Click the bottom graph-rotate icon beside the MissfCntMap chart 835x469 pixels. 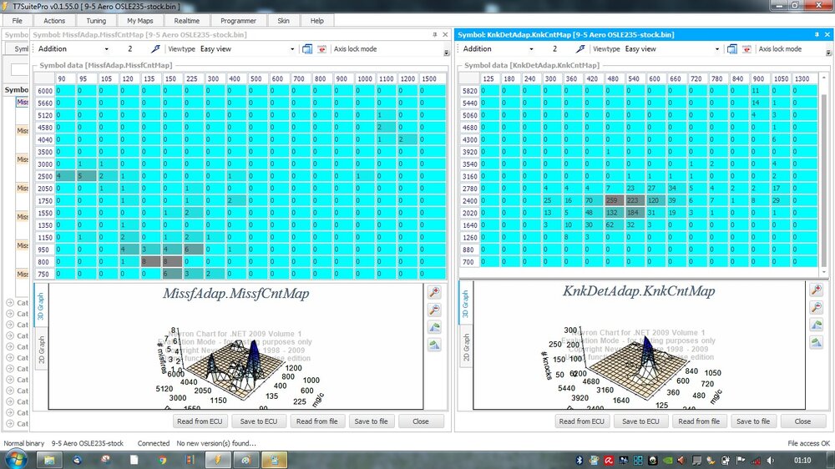pyautogui.click(x=434, y=345)
